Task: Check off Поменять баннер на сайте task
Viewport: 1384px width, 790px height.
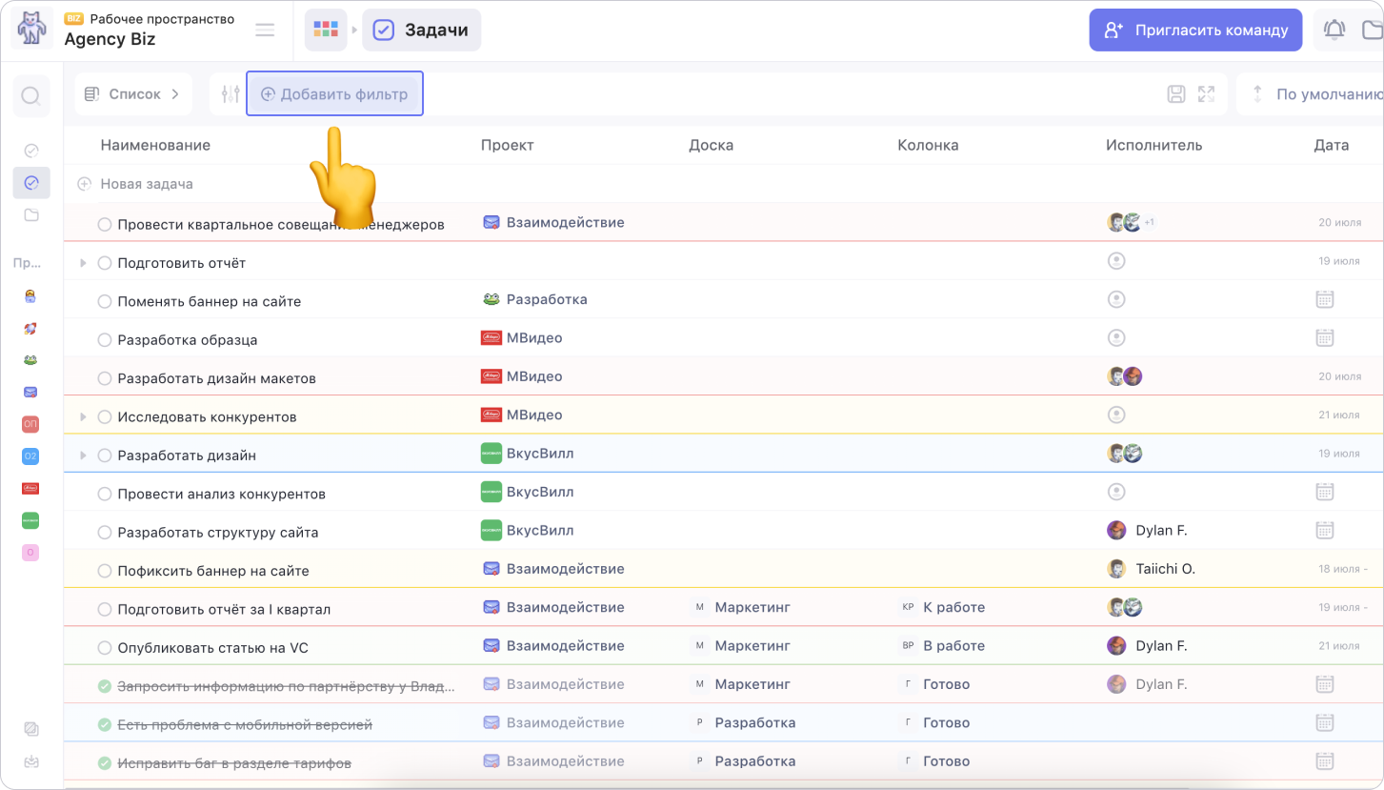Action: pos(105,302)
